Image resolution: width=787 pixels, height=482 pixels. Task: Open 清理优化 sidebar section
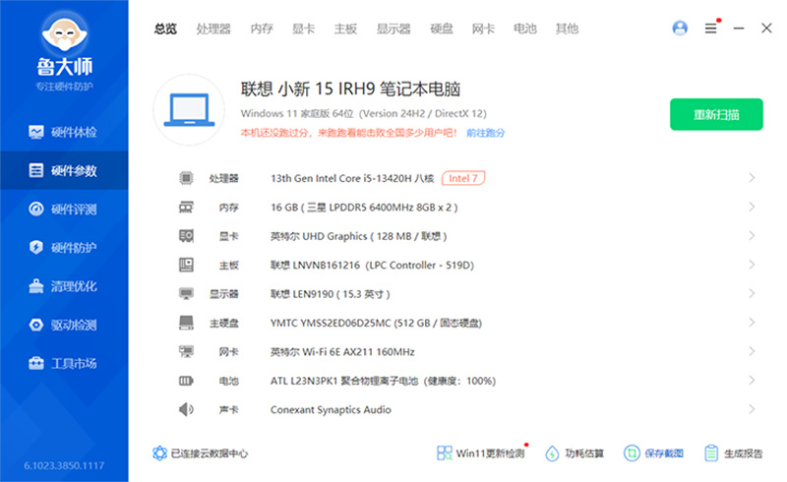(x=64, y=286)
